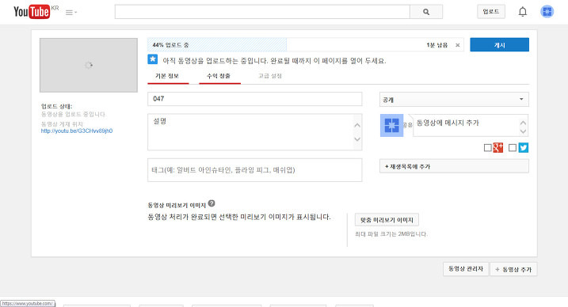The width and height of the screenshot is (568, 307).
Task: Open the notifications bell
Action: pos(522,12)
